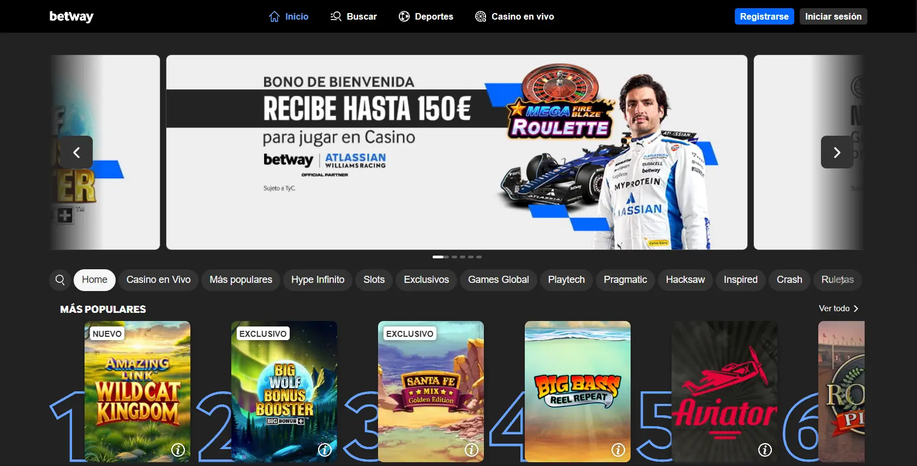Click the betway logo in the header

pos(71,16)
